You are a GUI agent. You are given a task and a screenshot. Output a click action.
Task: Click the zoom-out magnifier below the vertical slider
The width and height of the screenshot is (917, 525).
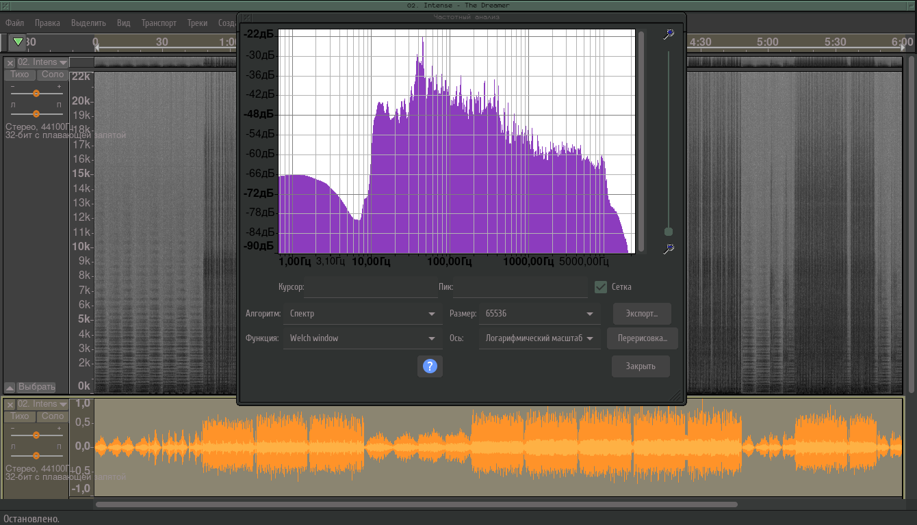[669, 249]
